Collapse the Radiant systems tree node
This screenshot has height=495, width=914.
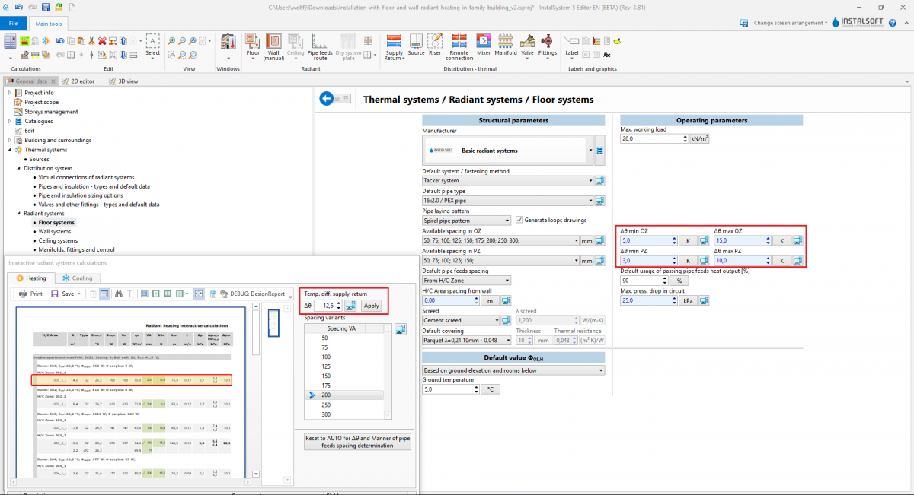click(18, 214)
